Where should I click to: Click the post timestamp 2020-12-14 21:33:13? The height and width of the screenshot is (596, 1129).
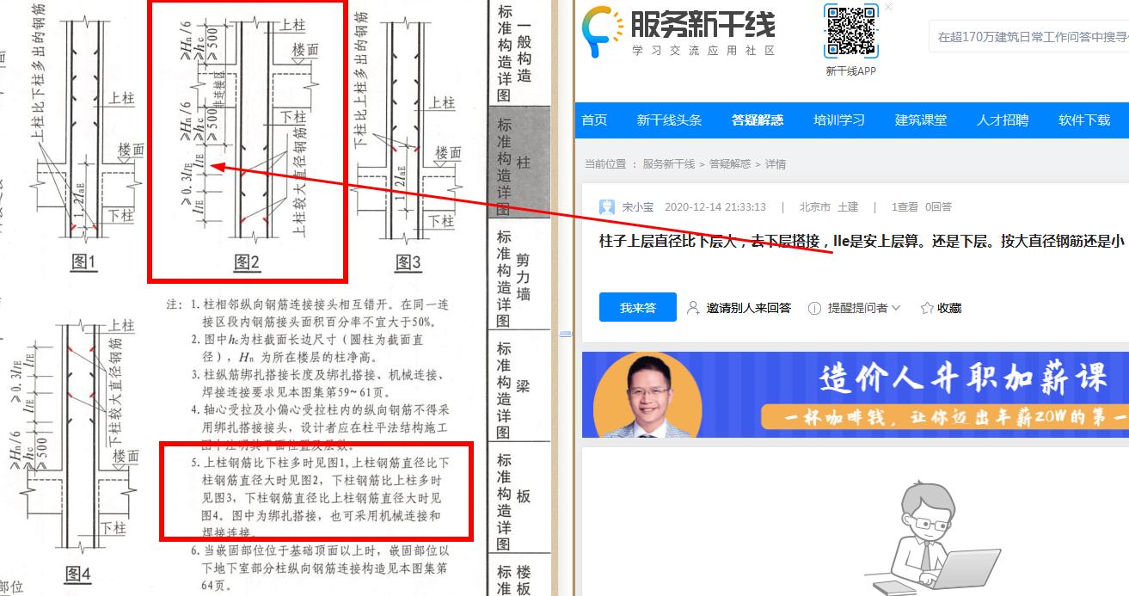(715, 207)
